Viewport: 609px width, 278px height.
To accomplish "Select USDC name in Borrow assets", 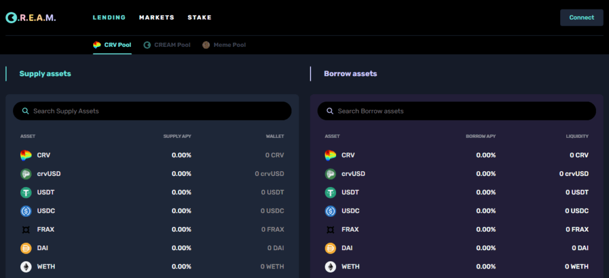I will pyautogui.click(x=350, y=211).
